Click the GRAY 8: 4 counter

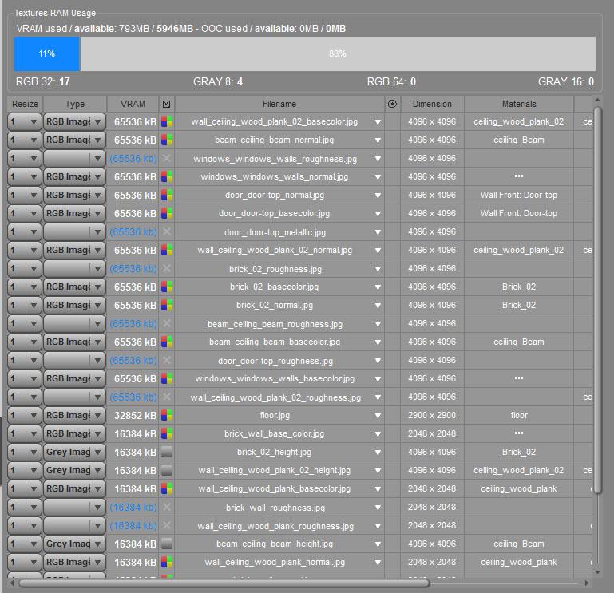[x=218, y=81]
